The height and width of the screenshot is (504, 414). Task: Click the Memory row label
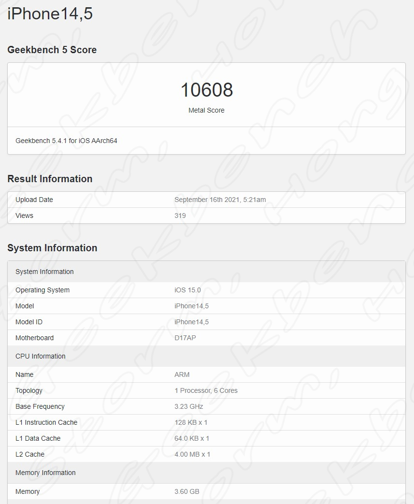coord(28,491)
